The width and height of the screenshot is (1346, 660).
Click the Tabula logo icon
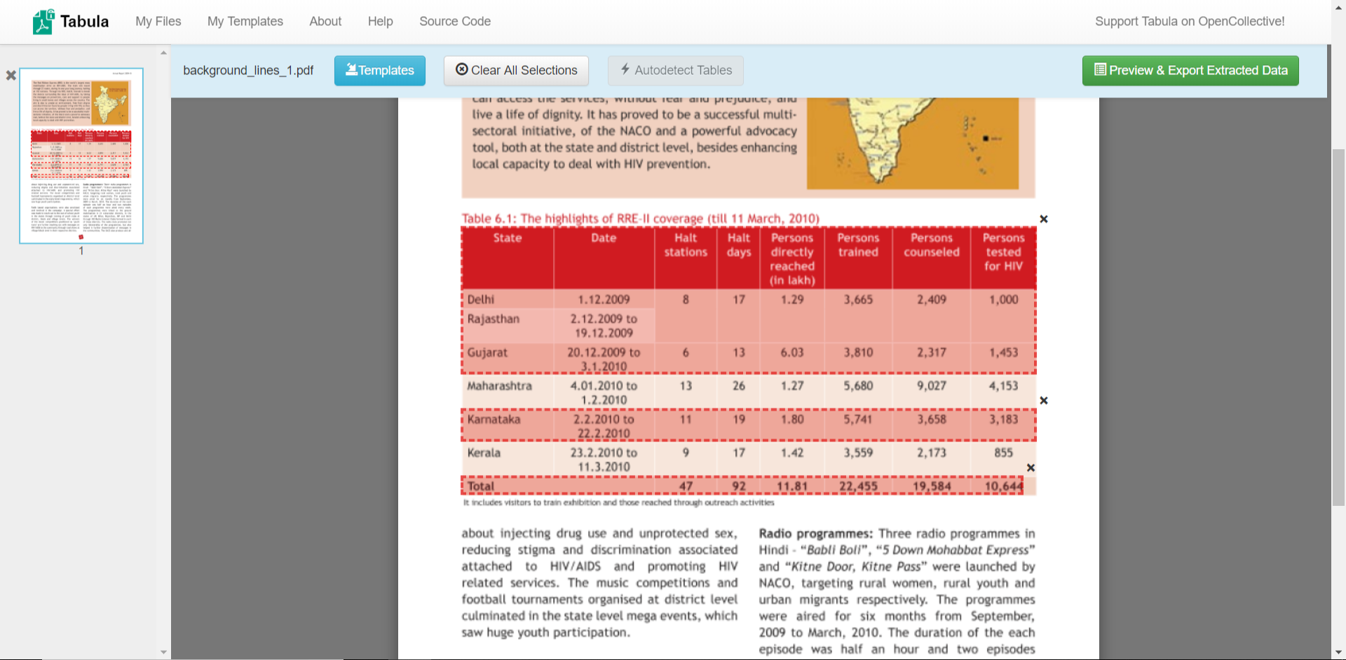click(x=43, y=22)
